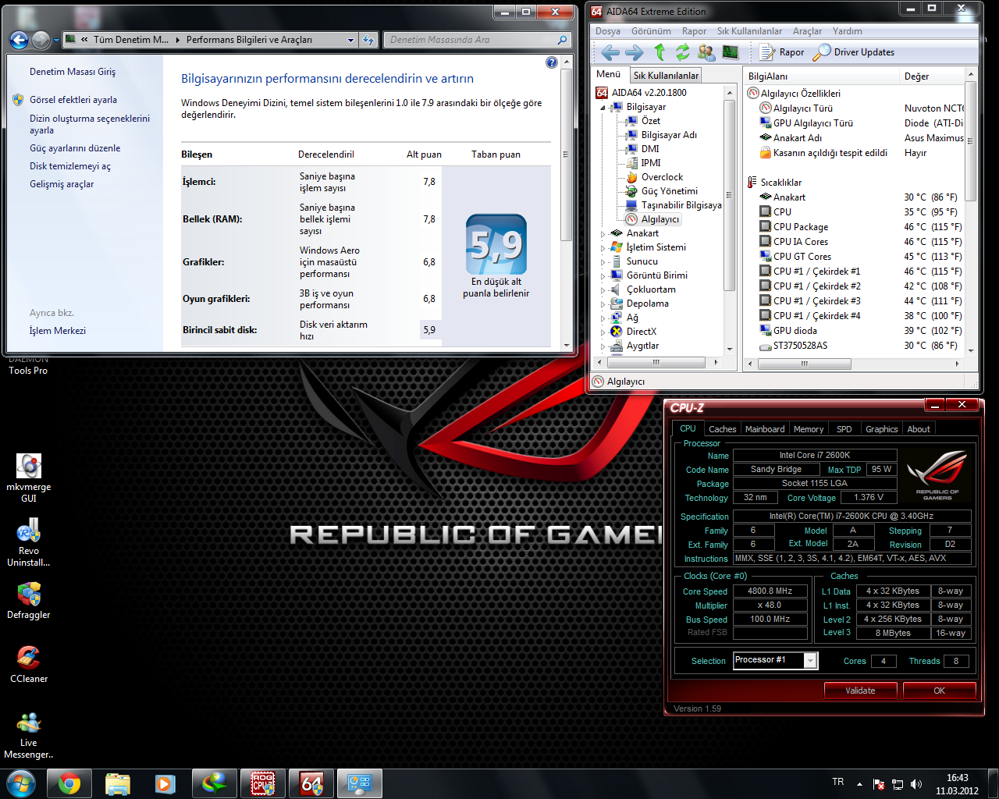
Task: Open the Gelişmiş araçlar link
Action: pyautogui.click(x=62, y=184)
